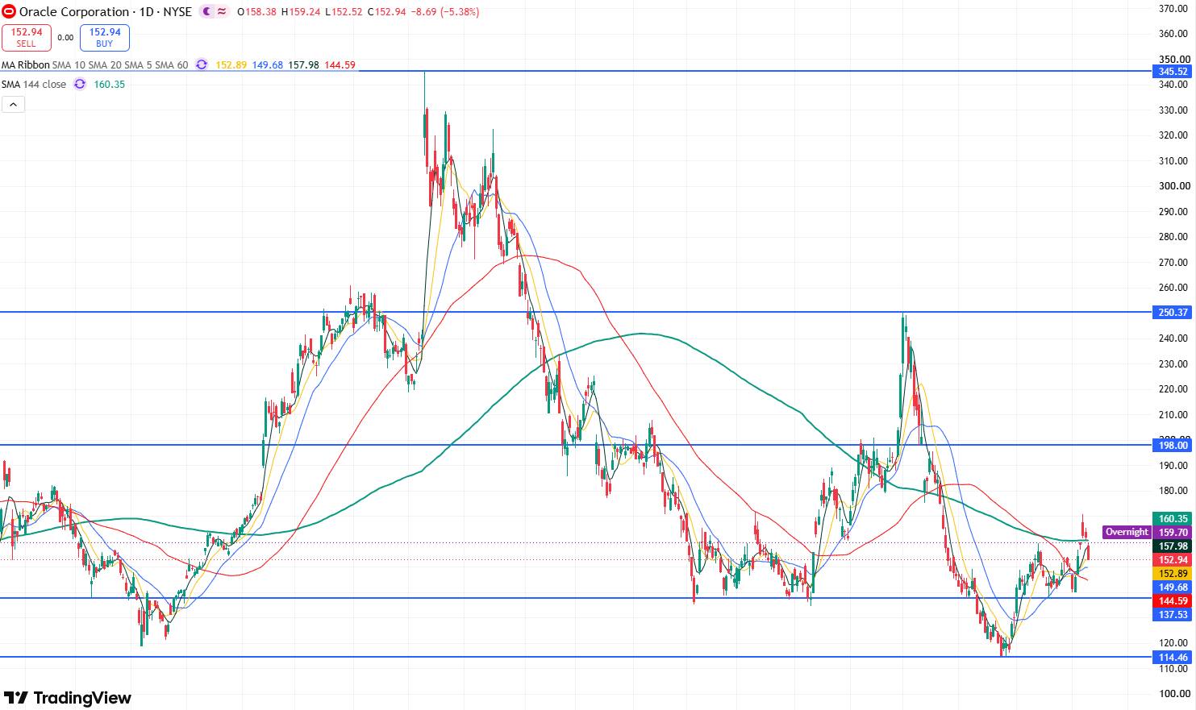Click the Oracle Corporation symbol title
The width and height of the screenshot is (1196, 710).
pyautogui.click(x=74, y=12)
